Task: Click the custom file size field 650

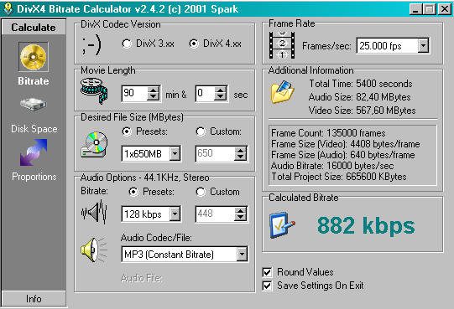Action: 215,153
